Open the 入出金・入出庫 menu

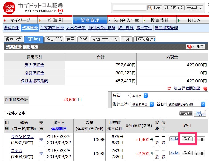125,20
